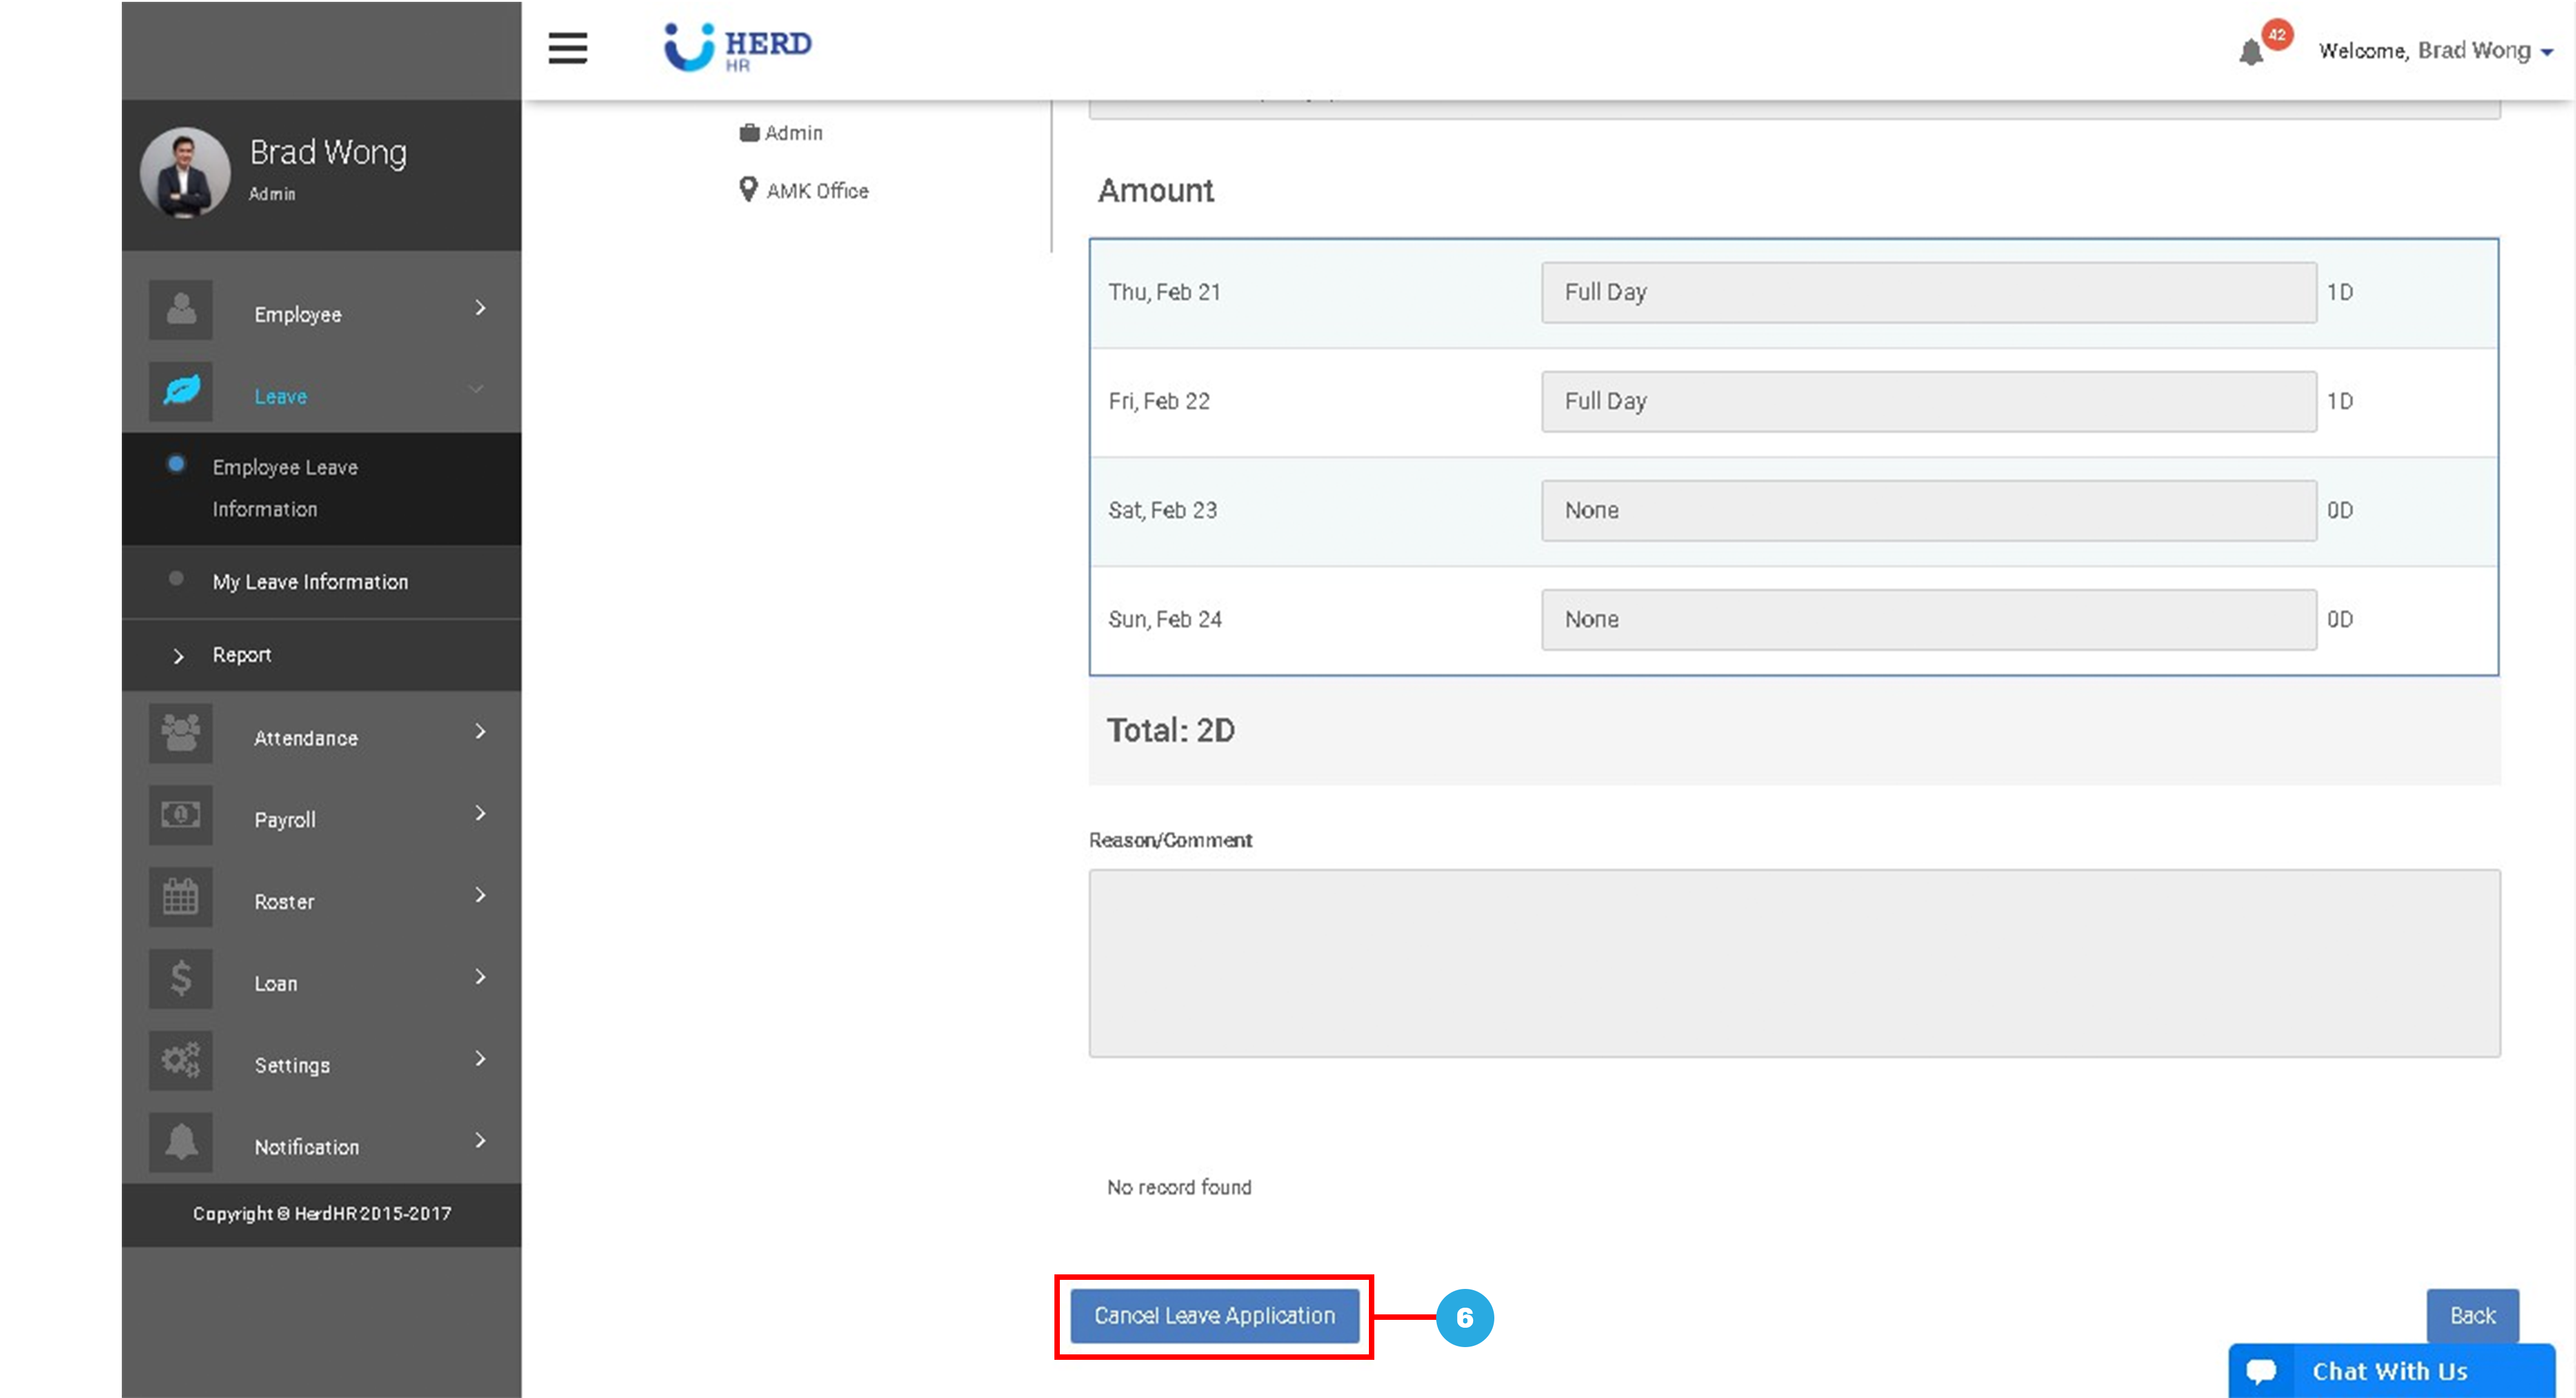Click the Cancel Leave Application button
The width and height of the screenshot is (2576, 1398).
point(1214,1316)
